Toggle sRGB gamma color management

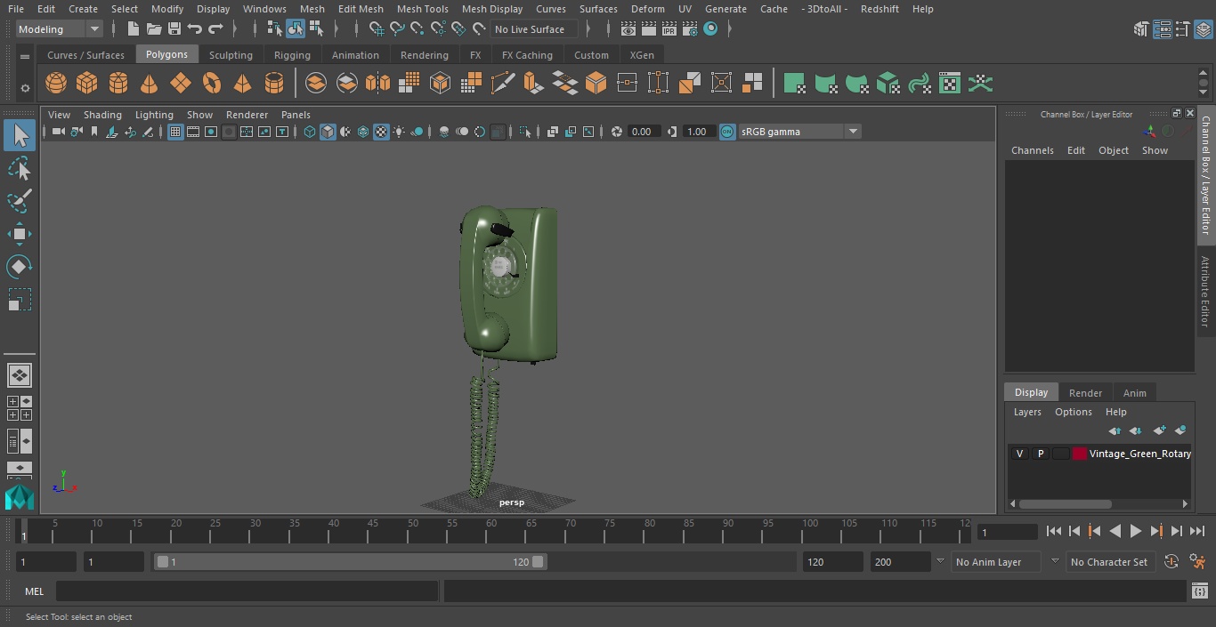tap(727, 132)
